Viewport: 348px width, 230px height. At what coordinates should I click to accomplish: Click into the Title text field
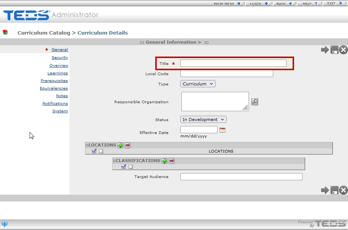(233, 63)
